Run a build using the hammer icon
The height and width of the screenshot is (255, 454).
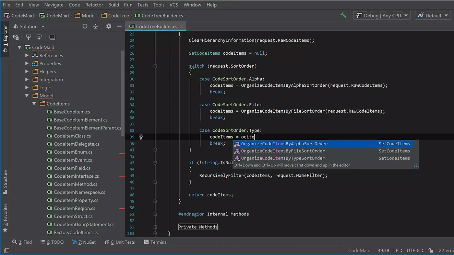pyautogui.click(x=343, y=15)
